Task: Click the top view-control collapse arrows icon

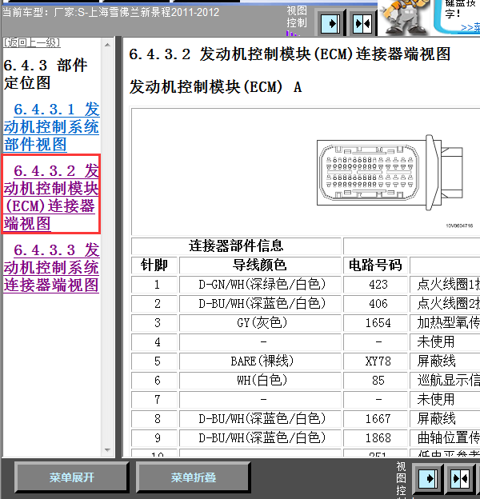Action: point(362,23)
